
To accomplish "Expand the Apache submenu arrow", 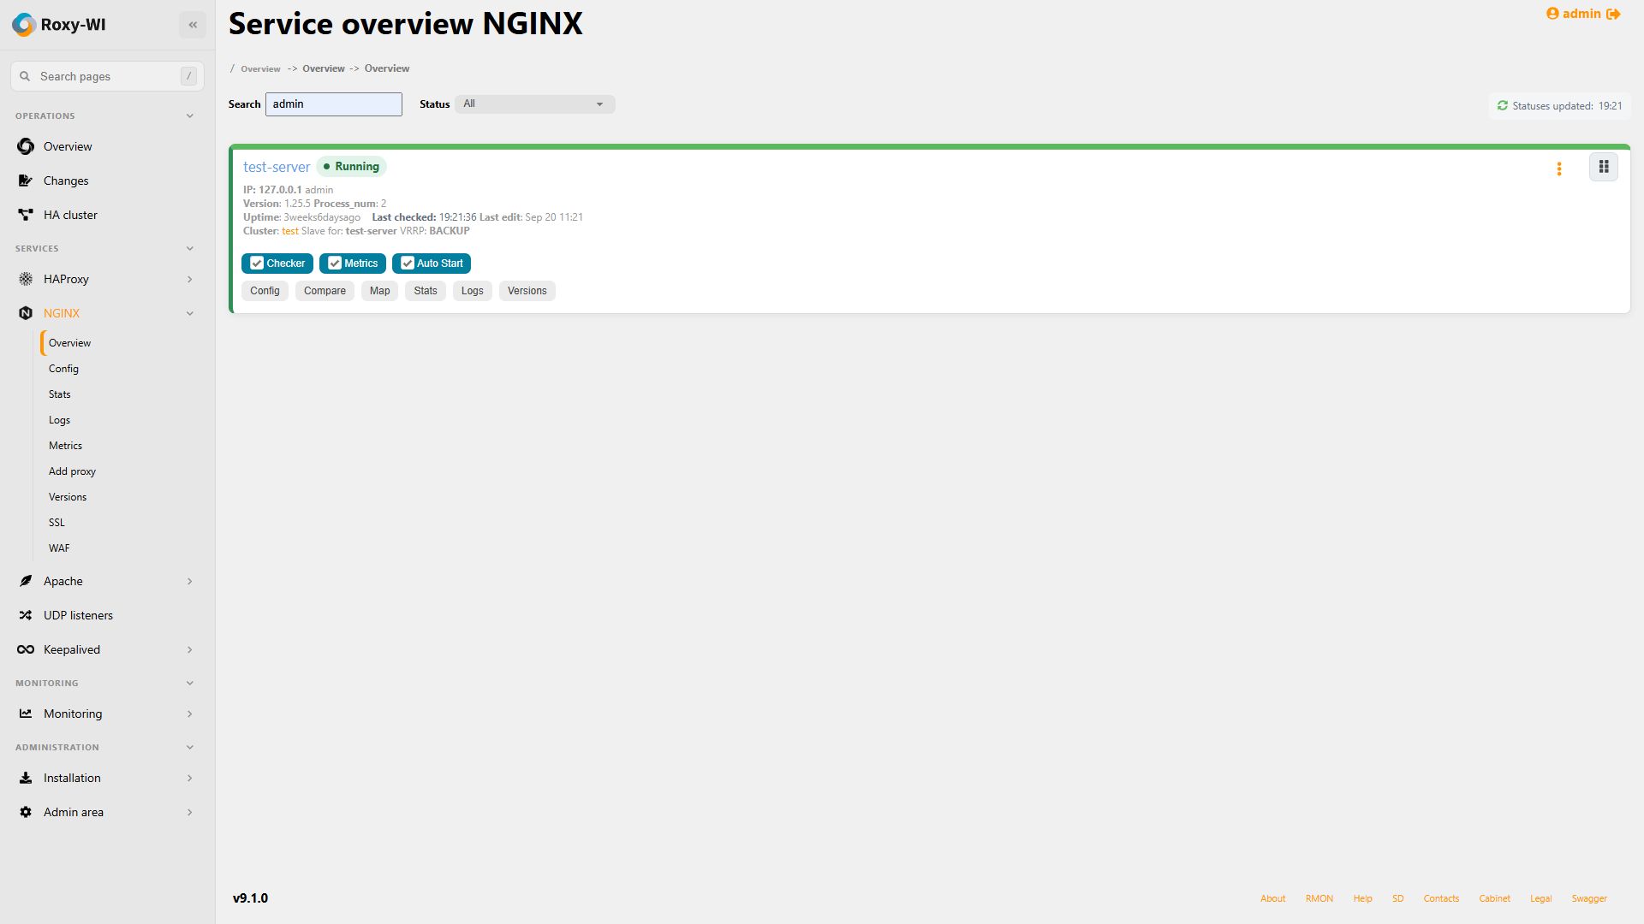I will (x=189, y=581).
